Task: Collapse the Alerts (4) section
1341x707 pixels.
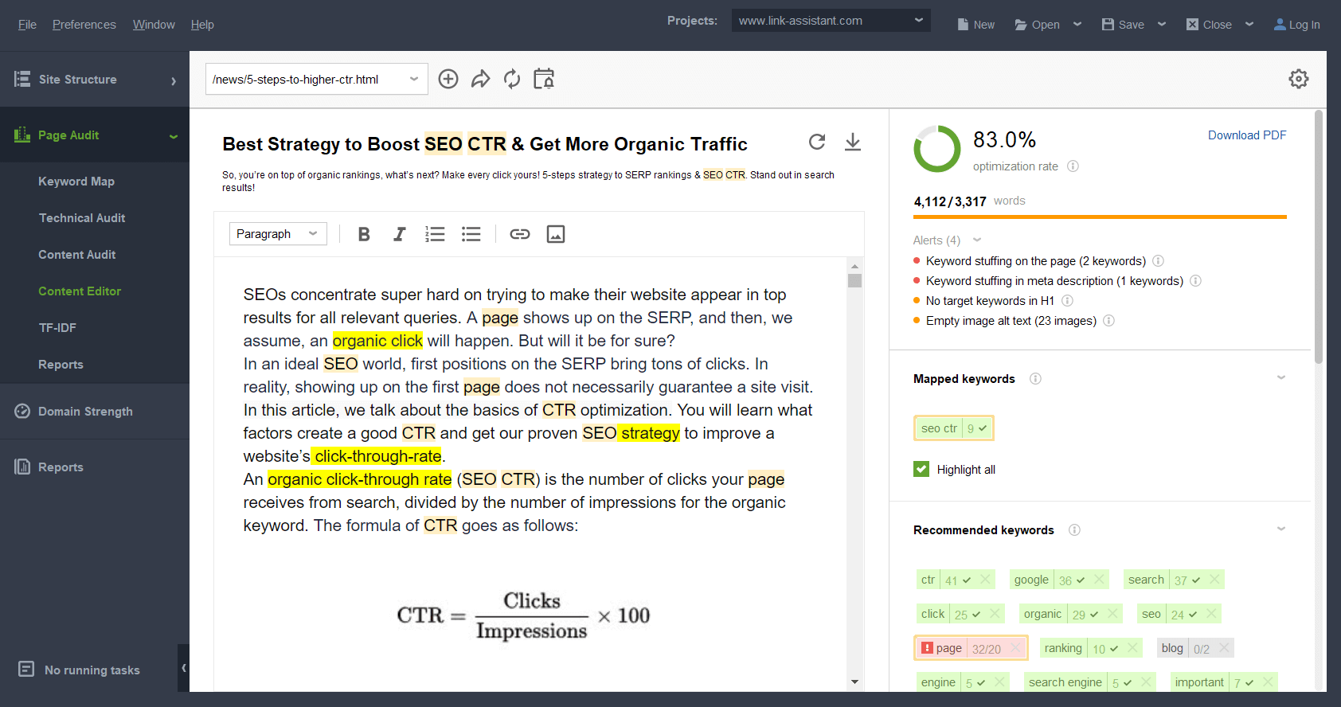Action: pos(977,240)
